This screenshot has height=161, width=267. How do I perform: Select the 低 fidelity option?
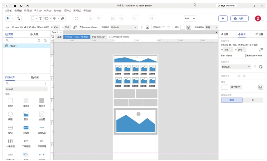(x=253, y=100)
